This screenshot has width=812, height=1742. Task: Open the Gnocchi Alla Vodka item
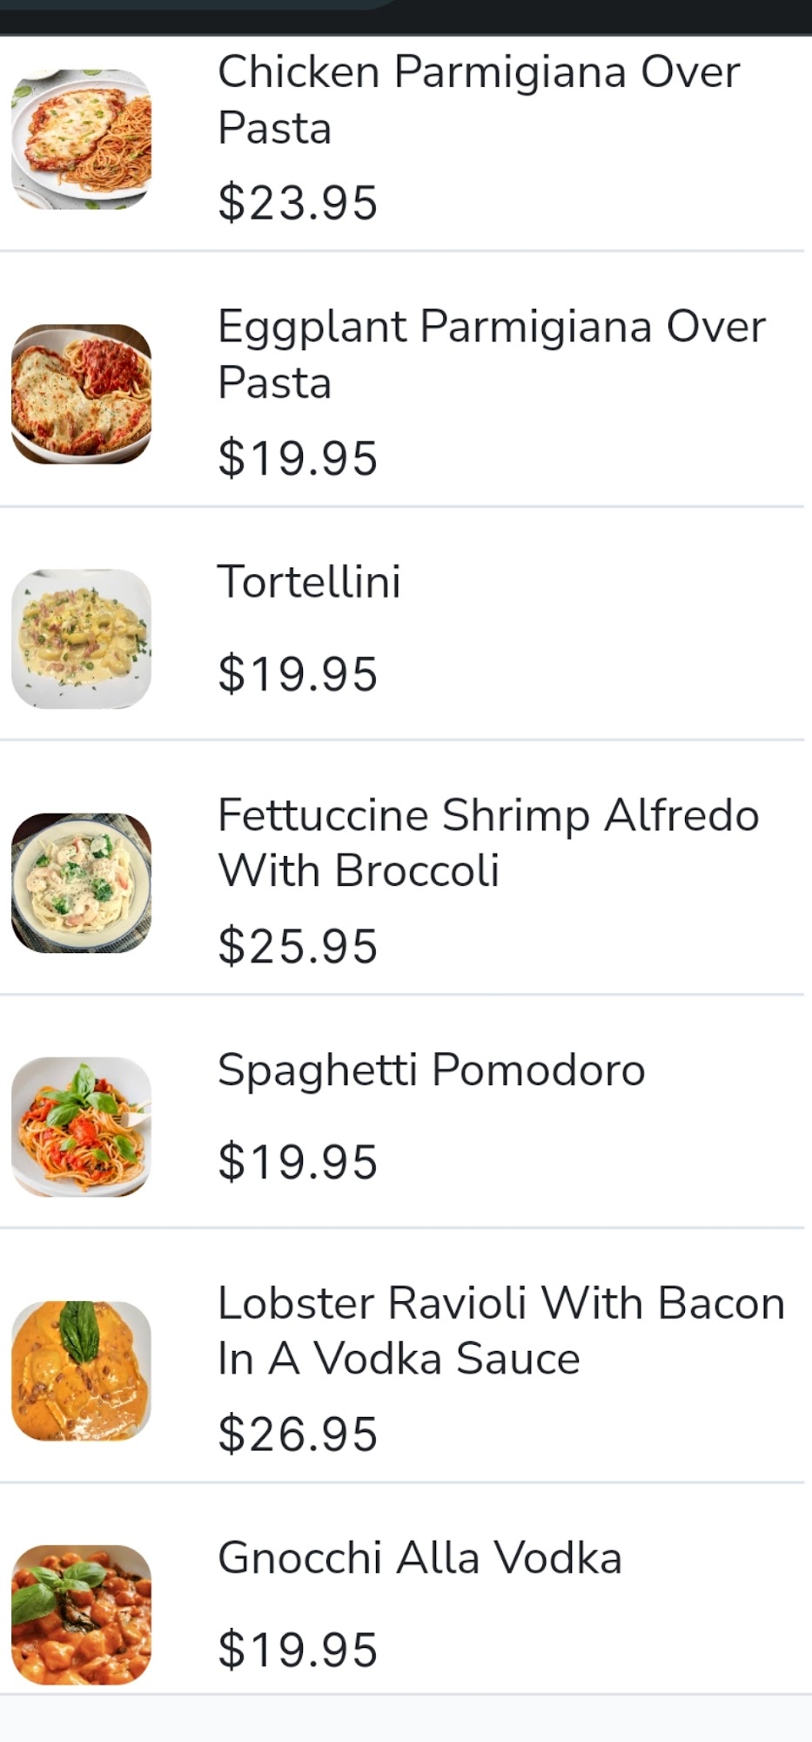[419, 1556]
